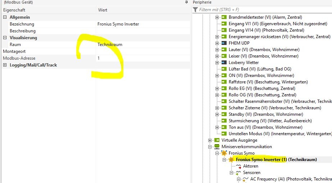The image size is (332, 183).
Task: Click green icon of Eingang VI1 item
Action: coord(224,24)
